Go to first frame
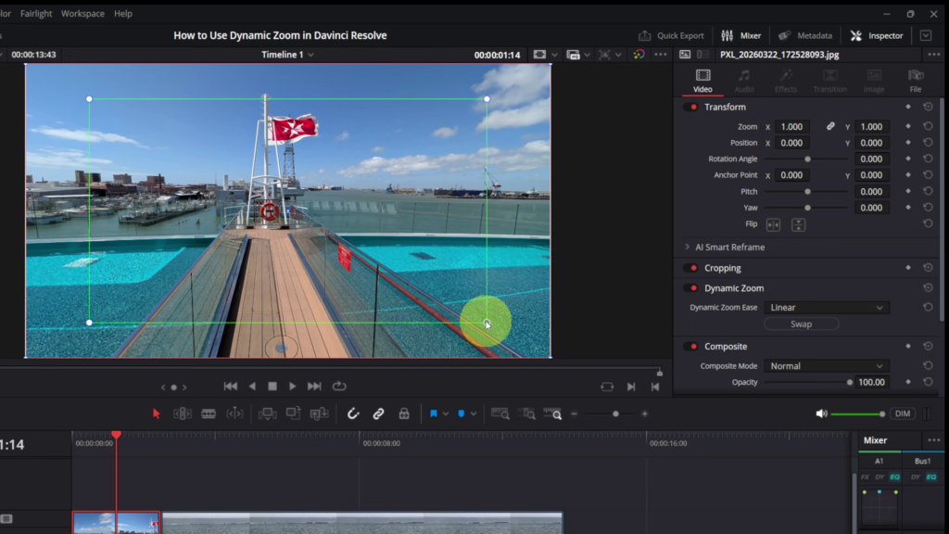Image resolution: width=949 pixels, height=534 pixels. 231,387
